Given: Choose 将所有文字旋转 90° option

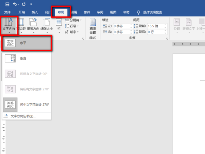Looking at the screenshot, I should click(x=27, y=74).
